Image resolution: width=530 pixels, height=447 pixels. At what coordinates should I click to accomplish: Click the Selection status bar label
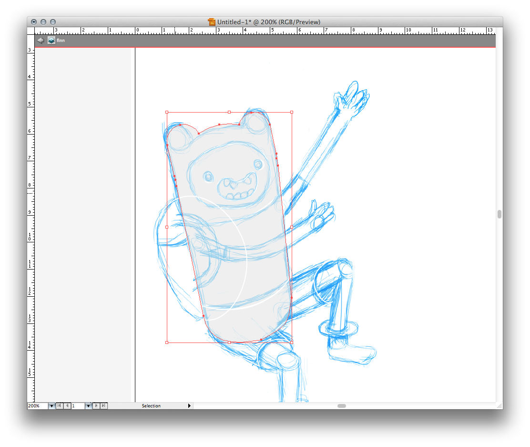151,406
